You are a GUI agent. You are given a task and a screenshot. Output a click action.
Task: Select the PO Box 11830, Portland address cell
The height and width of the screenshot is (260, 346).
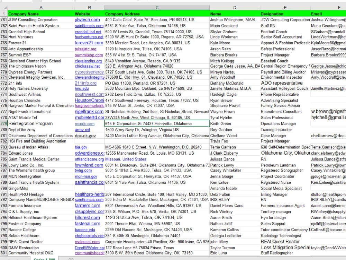pos(157,83)
